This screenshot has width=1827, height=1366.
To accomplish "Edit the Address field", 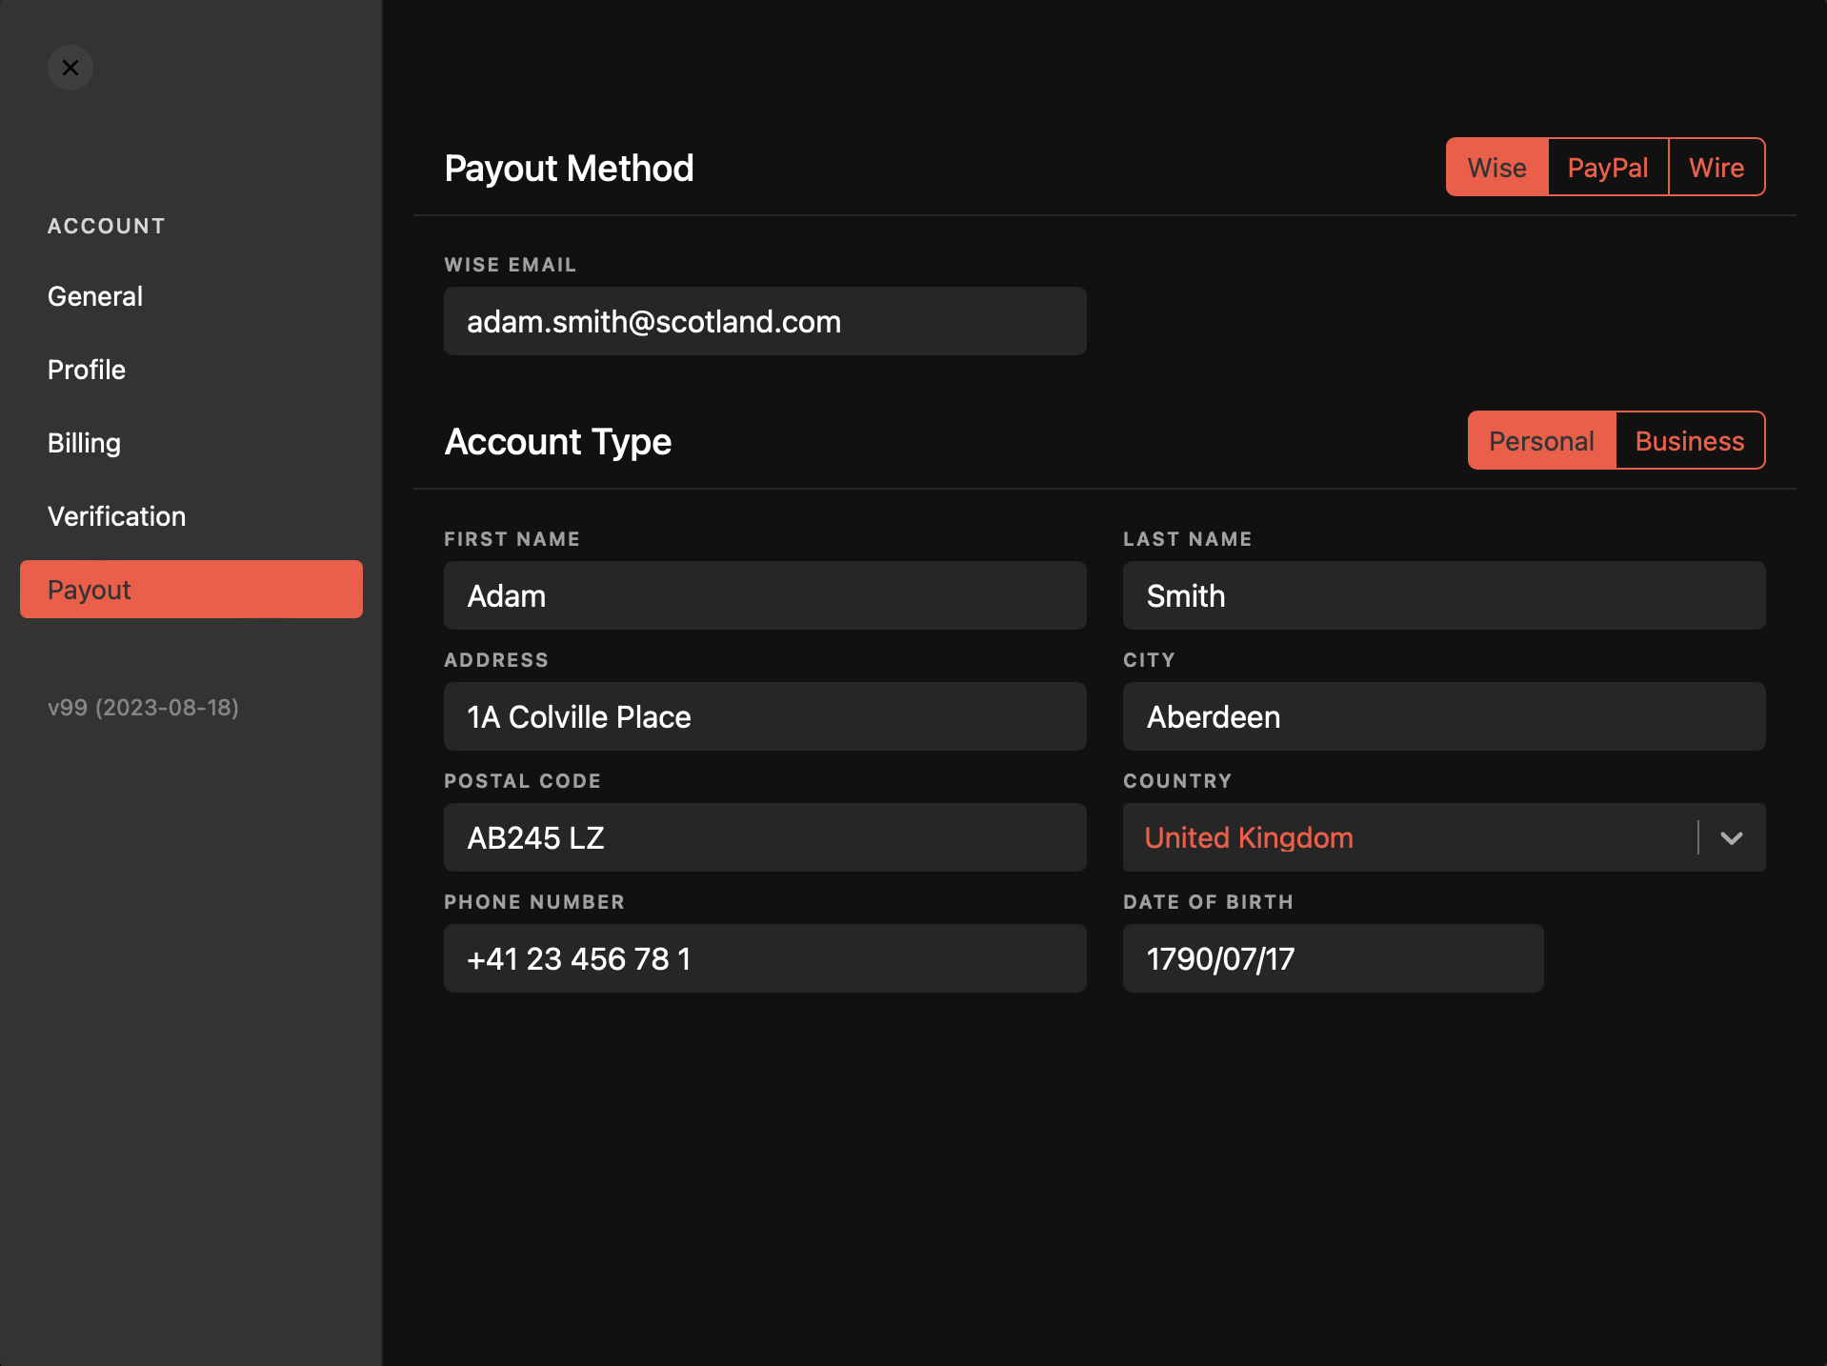I will pos(764,717).
